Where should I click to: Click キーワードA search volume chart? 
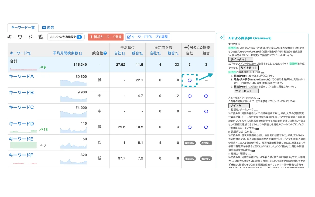(74, 83)
